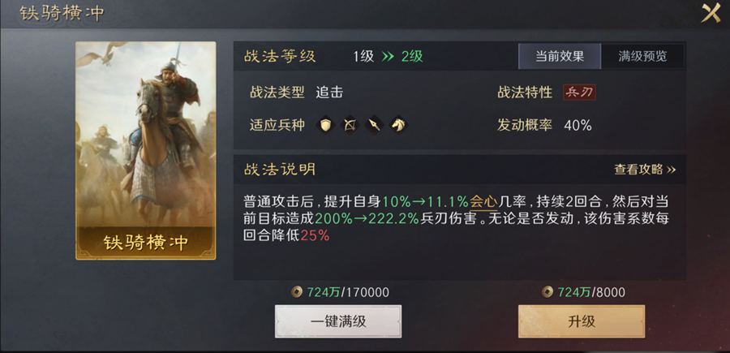Viewport: 730px width, 353px height.
Task: Tap the 发动概率 40% value
Action: click(x=578, y=125)
